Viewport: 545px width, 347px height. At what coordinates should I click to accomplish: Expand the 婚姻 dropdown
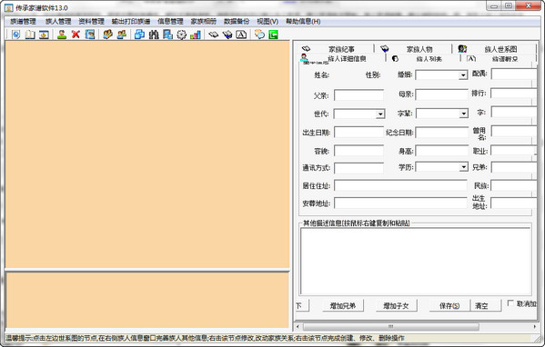tap(463, 75)
